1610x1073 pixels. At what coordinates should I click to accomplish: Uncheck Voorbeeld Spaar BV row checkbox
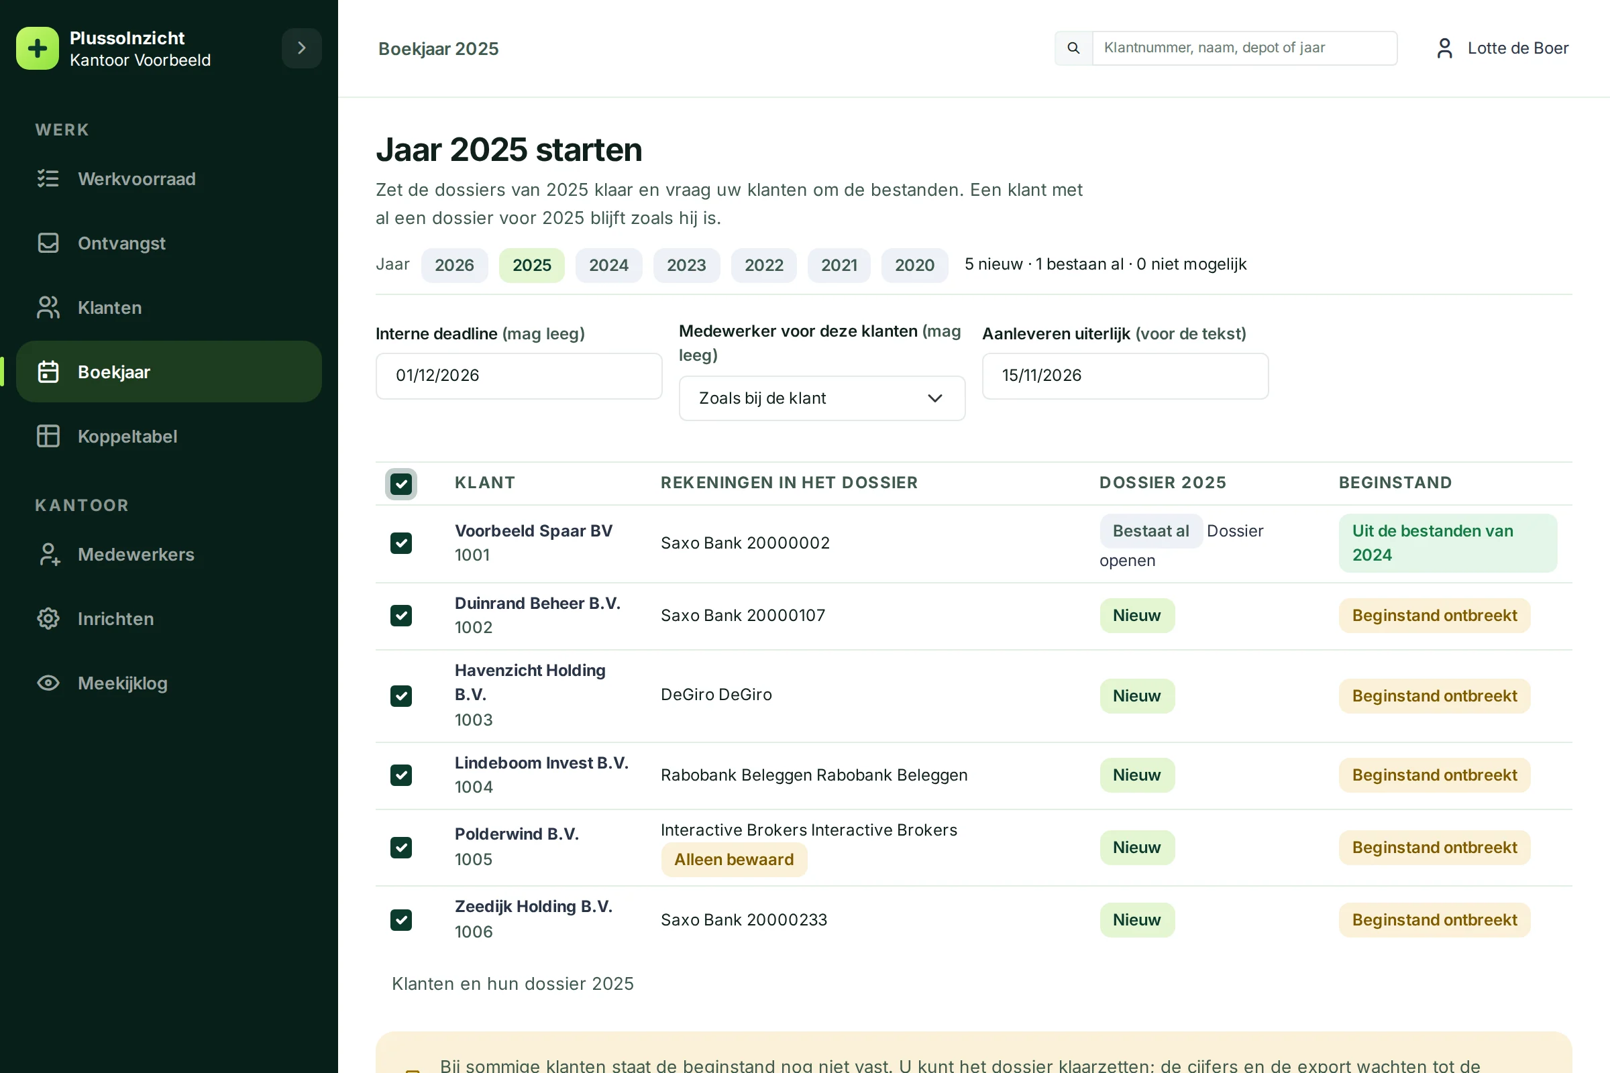401,543
